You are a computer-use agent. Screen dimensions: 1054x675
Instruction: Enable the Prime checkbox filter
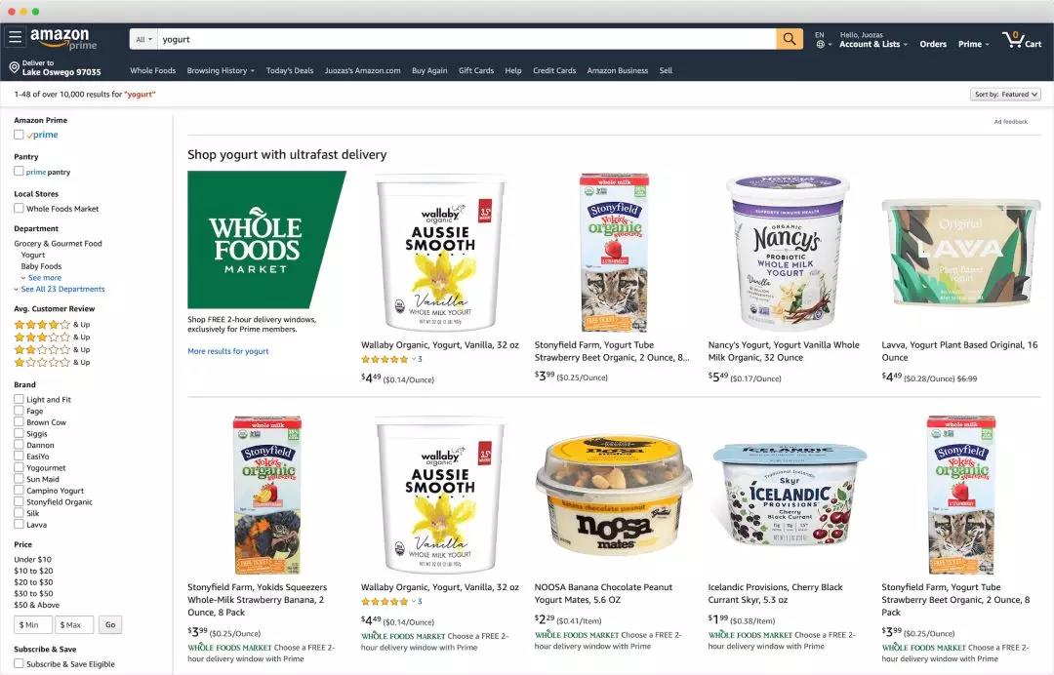tap(19, 135)
